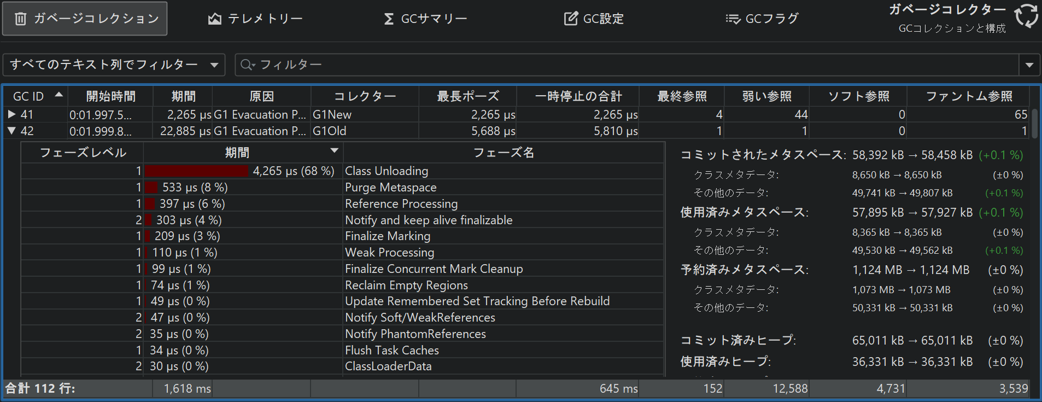Collapse GC row 42
This screenshot has width=1042, height=402.
click(x=11, y=131)
